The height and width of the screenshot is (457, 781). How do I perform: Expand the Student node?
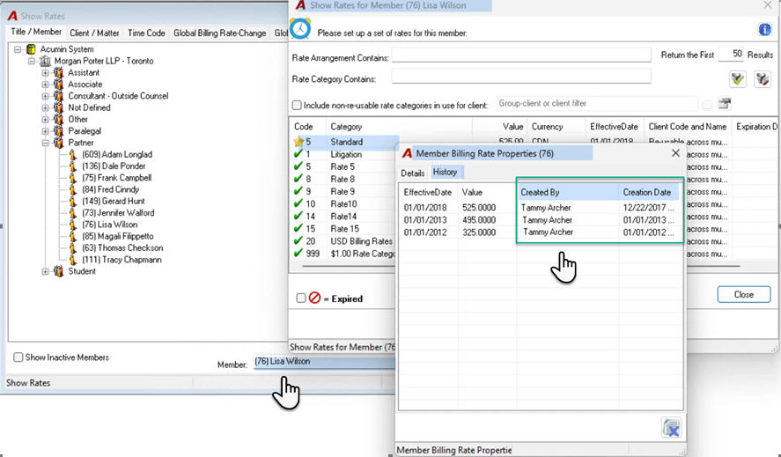coord(45,271)
